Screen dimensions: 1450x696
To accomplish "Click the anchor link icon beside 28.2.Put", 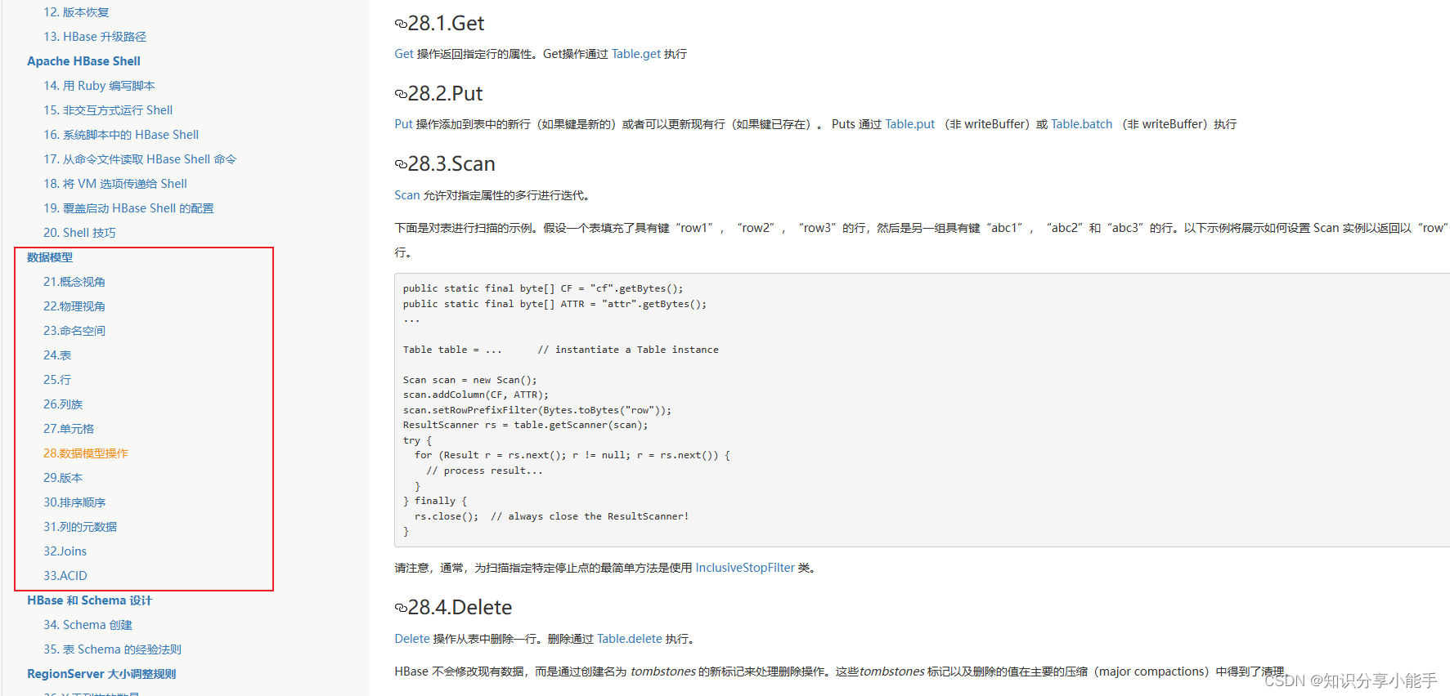I will (x=401, y=94).
